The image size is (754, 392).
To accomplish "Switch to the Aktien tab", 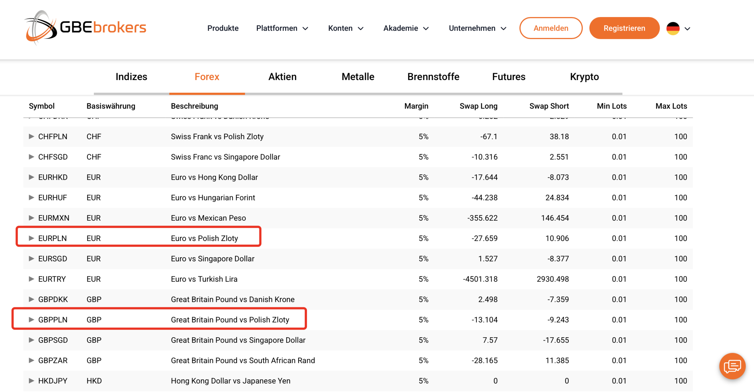I will tap(282, 77).
